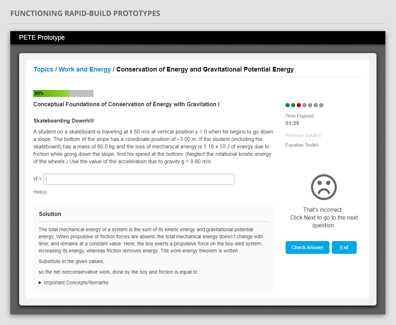Click the vf answer input field

pyautogui.click(x=139, y=179)
